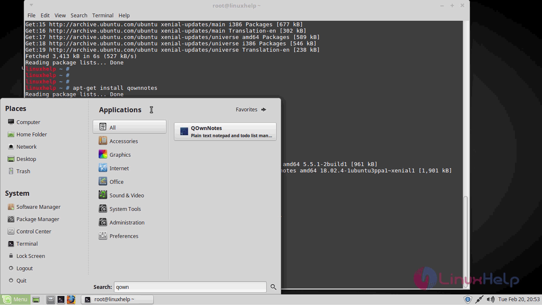The image size is (542, 305).
Task: Click the Lock Screen padlock icon
Action: click(x=11, y=256)
